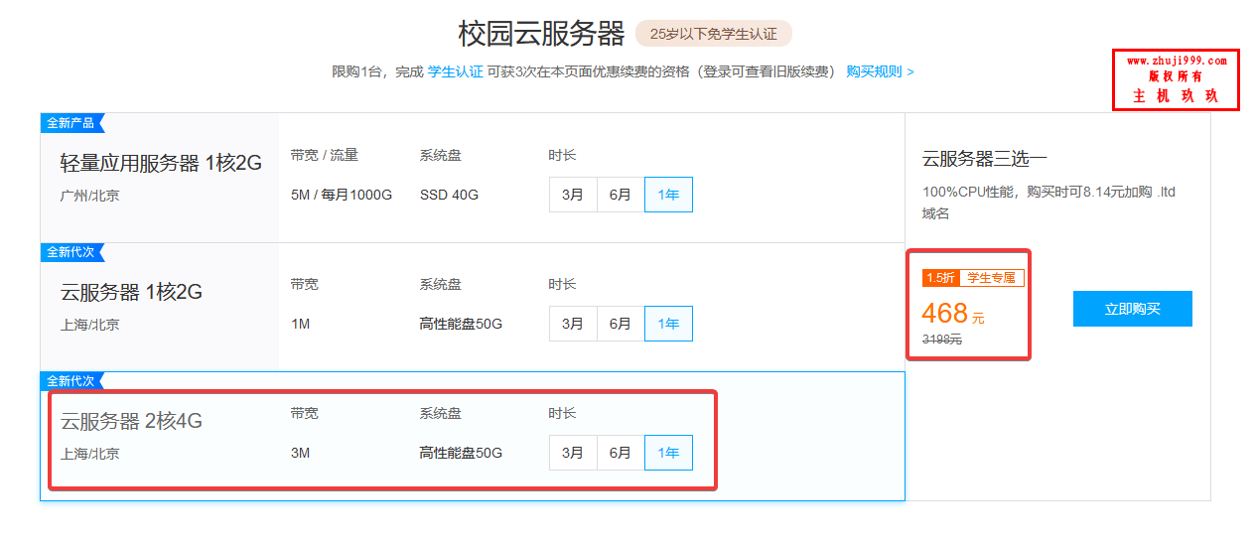
Task: Click the 25岁以下免学生认证 badge
Action: point(713,34)
